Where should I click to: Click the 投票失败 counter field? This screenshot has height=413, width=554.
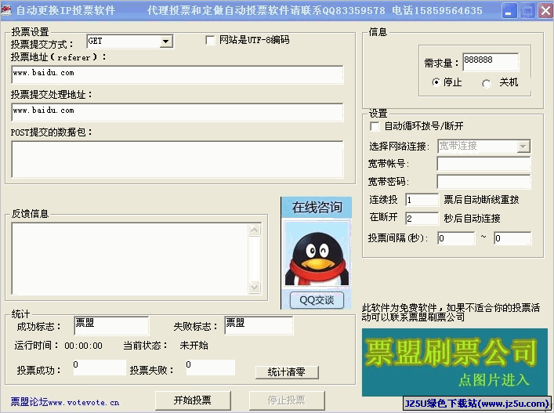[210, 368]
